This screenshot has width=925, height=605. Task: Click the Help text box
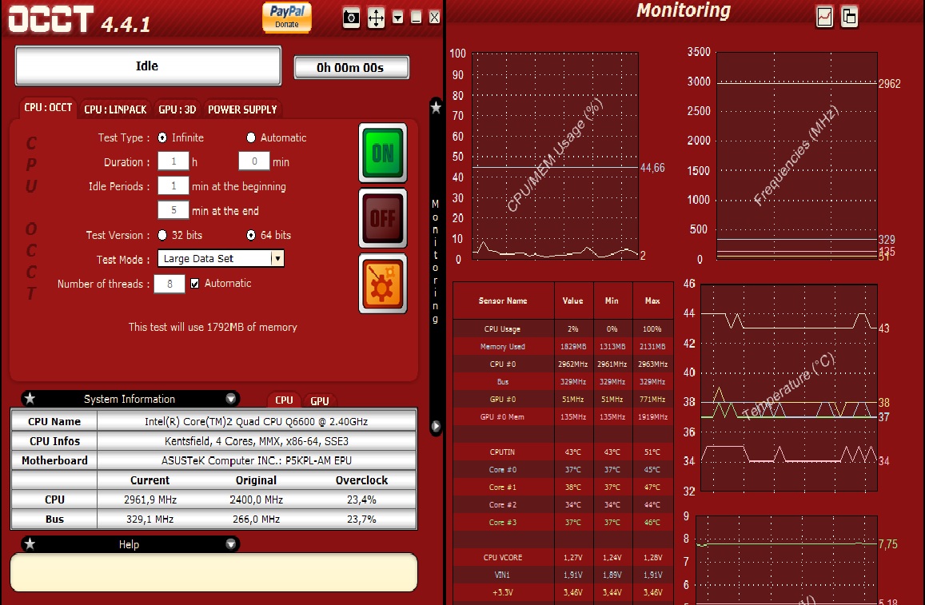click(213, 572)
